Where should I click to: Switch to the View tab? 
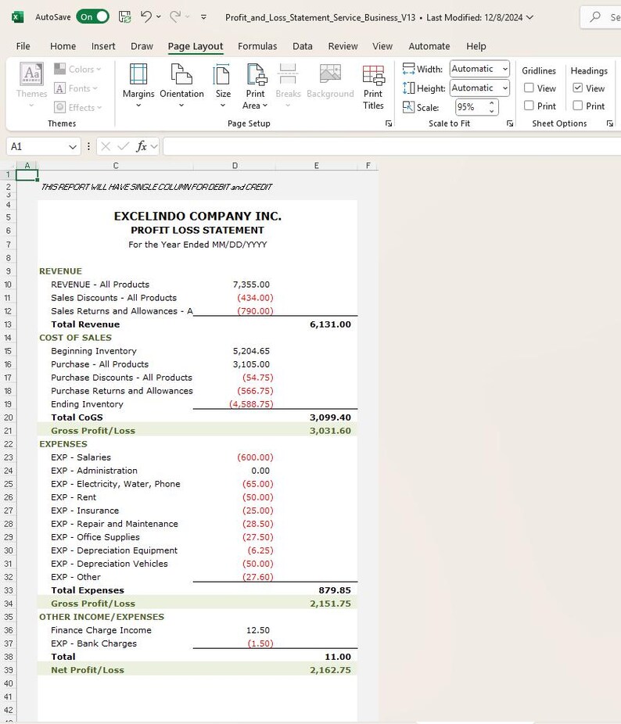pyautogui.click(x=382, y=46)
